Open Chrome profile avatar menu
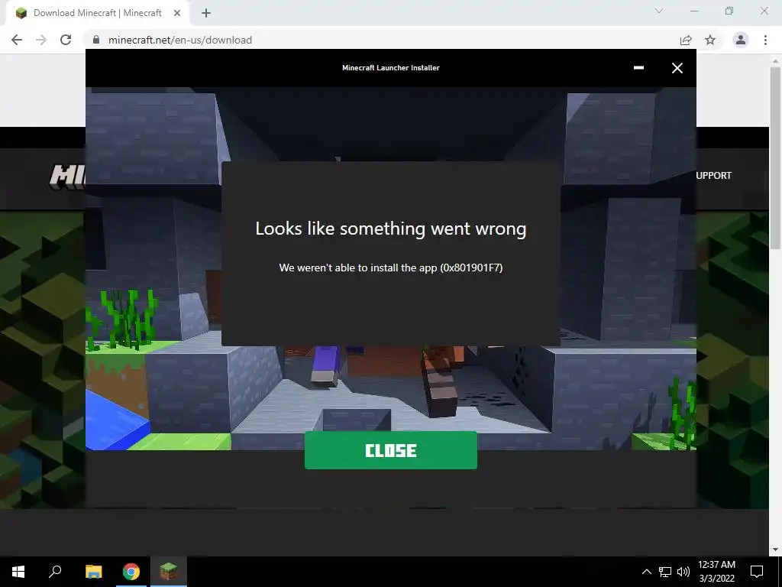The image size is (782, 587). [741, 40]
